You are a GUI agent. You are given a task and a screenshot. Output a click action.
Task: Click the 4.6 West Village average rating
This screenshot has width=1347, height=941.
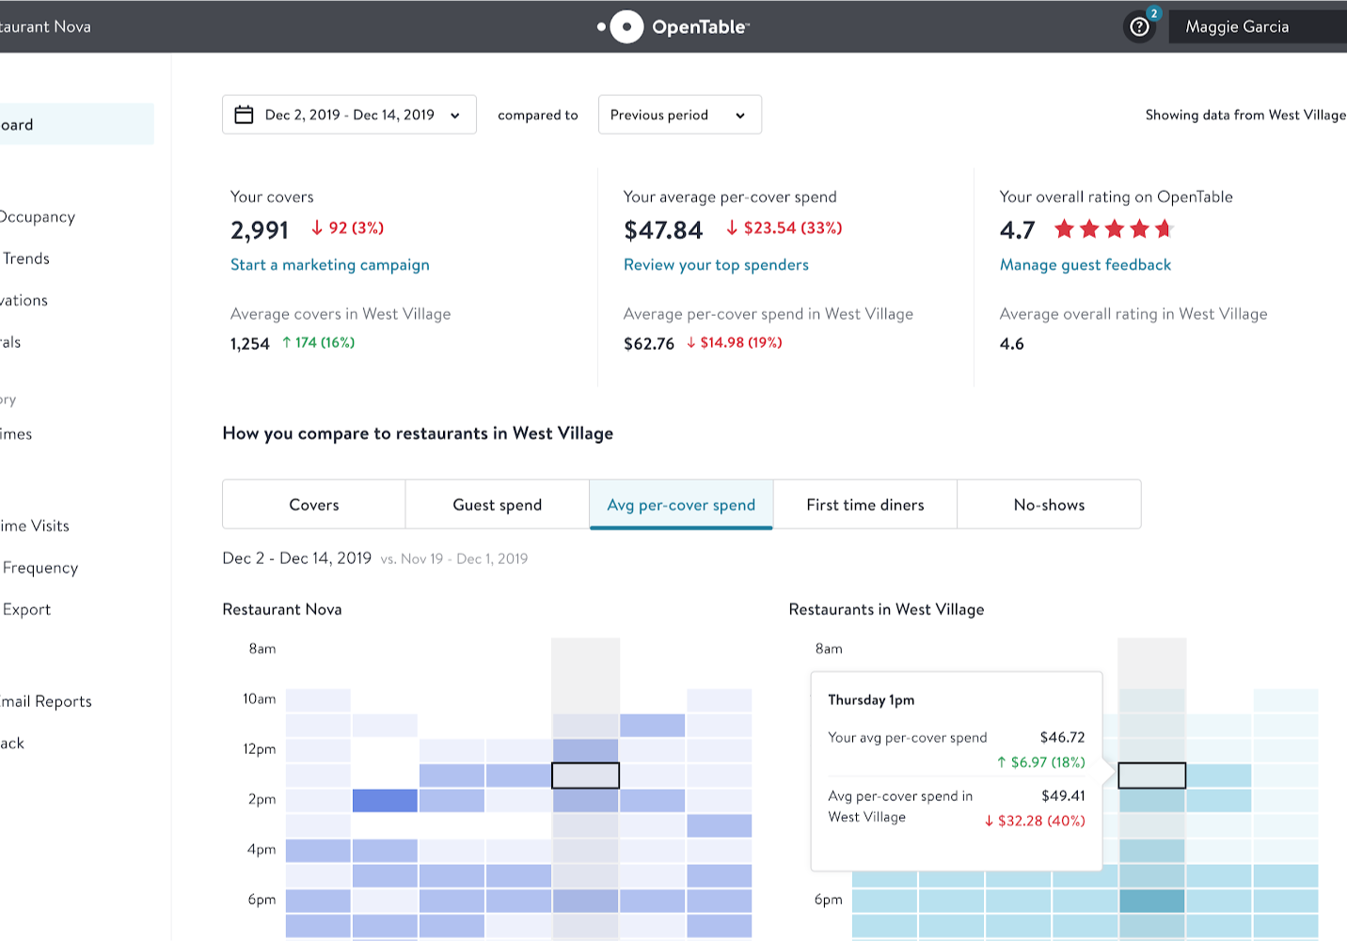[x=1012, y=344]
